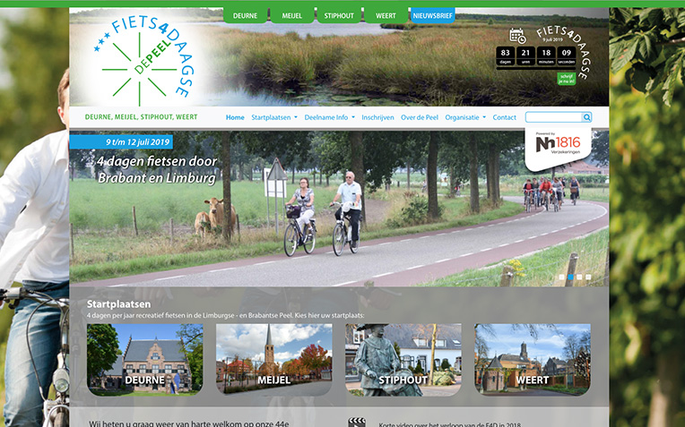The width and height of the screenshot is (685, 427).
Task: Click the 09 seconden countdown box
Action: point(567,56)
